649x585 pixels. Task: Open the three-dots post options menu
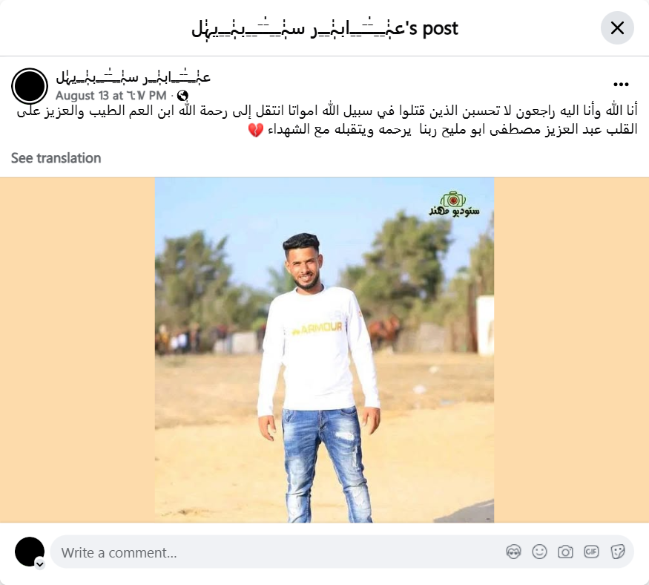pyautogui.click(x=621, y=85)
